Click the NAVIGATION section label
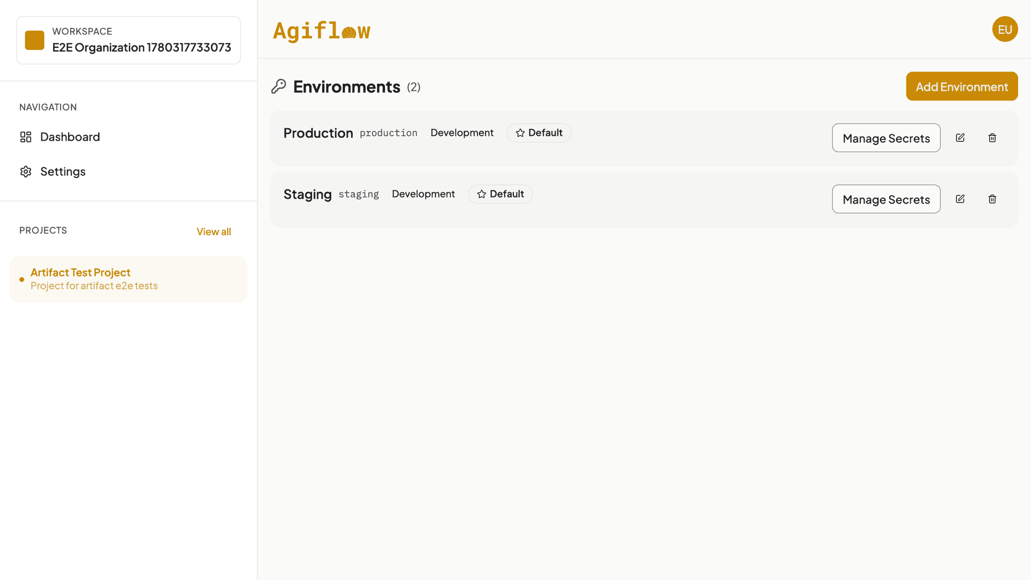This screenshot has height=580, width=1031. [x=48, y=107]
